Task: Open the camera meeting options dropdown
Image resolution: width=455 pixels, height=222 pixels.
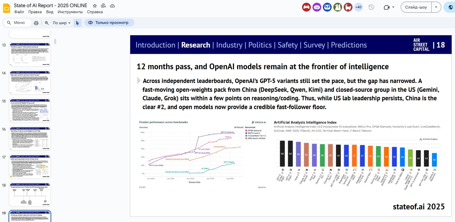Action: coord(389,7)
